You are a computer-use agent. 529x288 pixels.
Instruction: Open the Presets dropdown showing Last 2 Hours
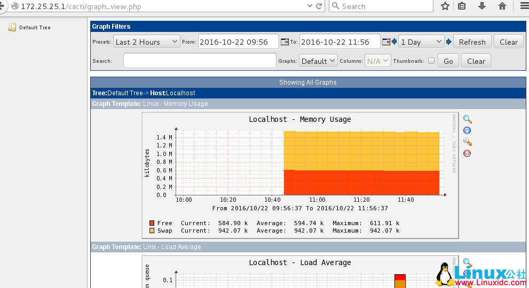tap(147, 42)
